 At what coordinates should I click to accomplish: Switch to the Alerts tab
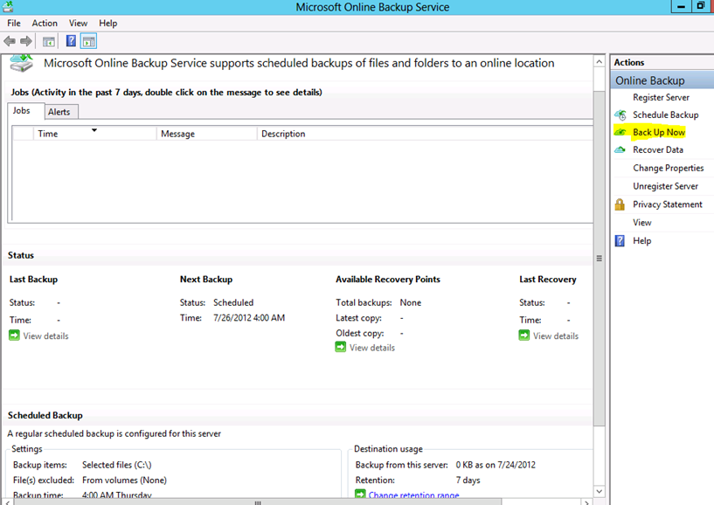click(x=60, y=112)
